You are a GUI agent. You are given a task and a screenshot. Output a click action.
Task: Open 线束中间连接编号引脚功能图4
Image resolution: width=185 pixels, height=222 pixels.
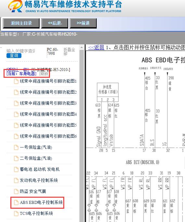point(48,114)
